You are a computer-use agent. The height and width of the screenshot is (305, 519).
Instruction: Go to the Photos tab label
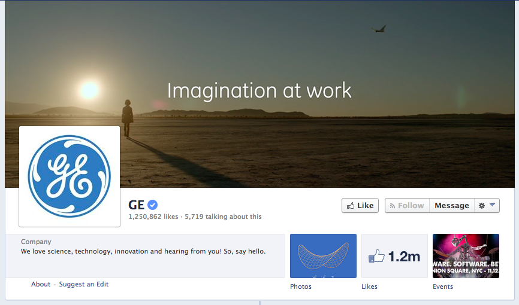tap(300, 286)
